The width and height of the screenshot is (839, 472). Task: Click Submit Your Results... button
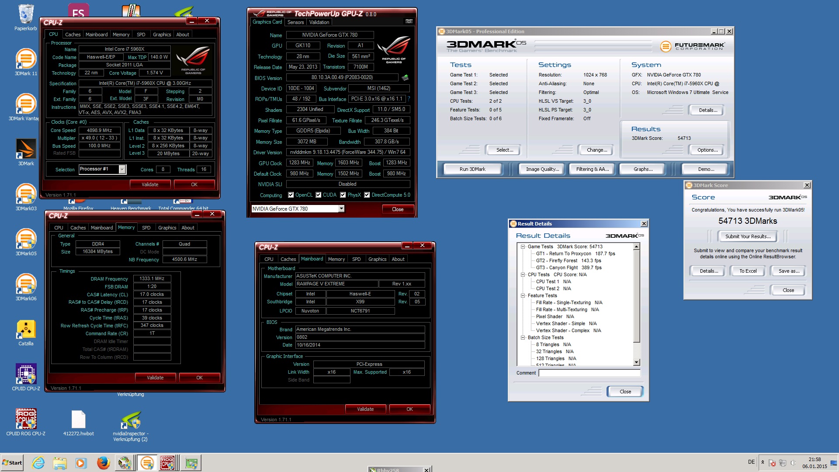[748, 236]
